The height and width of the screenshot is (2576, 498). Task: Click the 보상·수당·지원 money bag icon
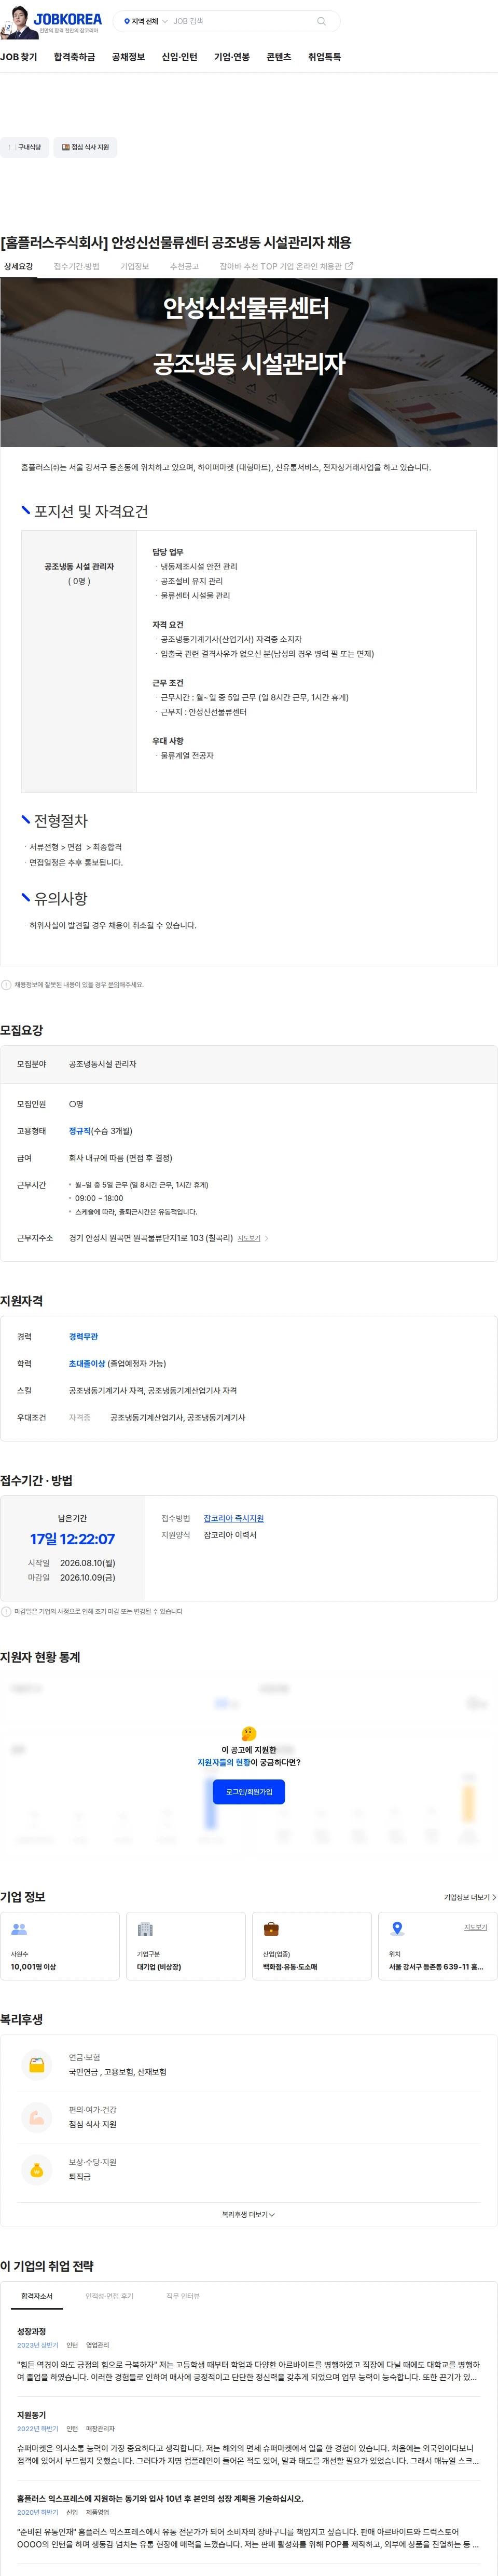pos(37,2169)
